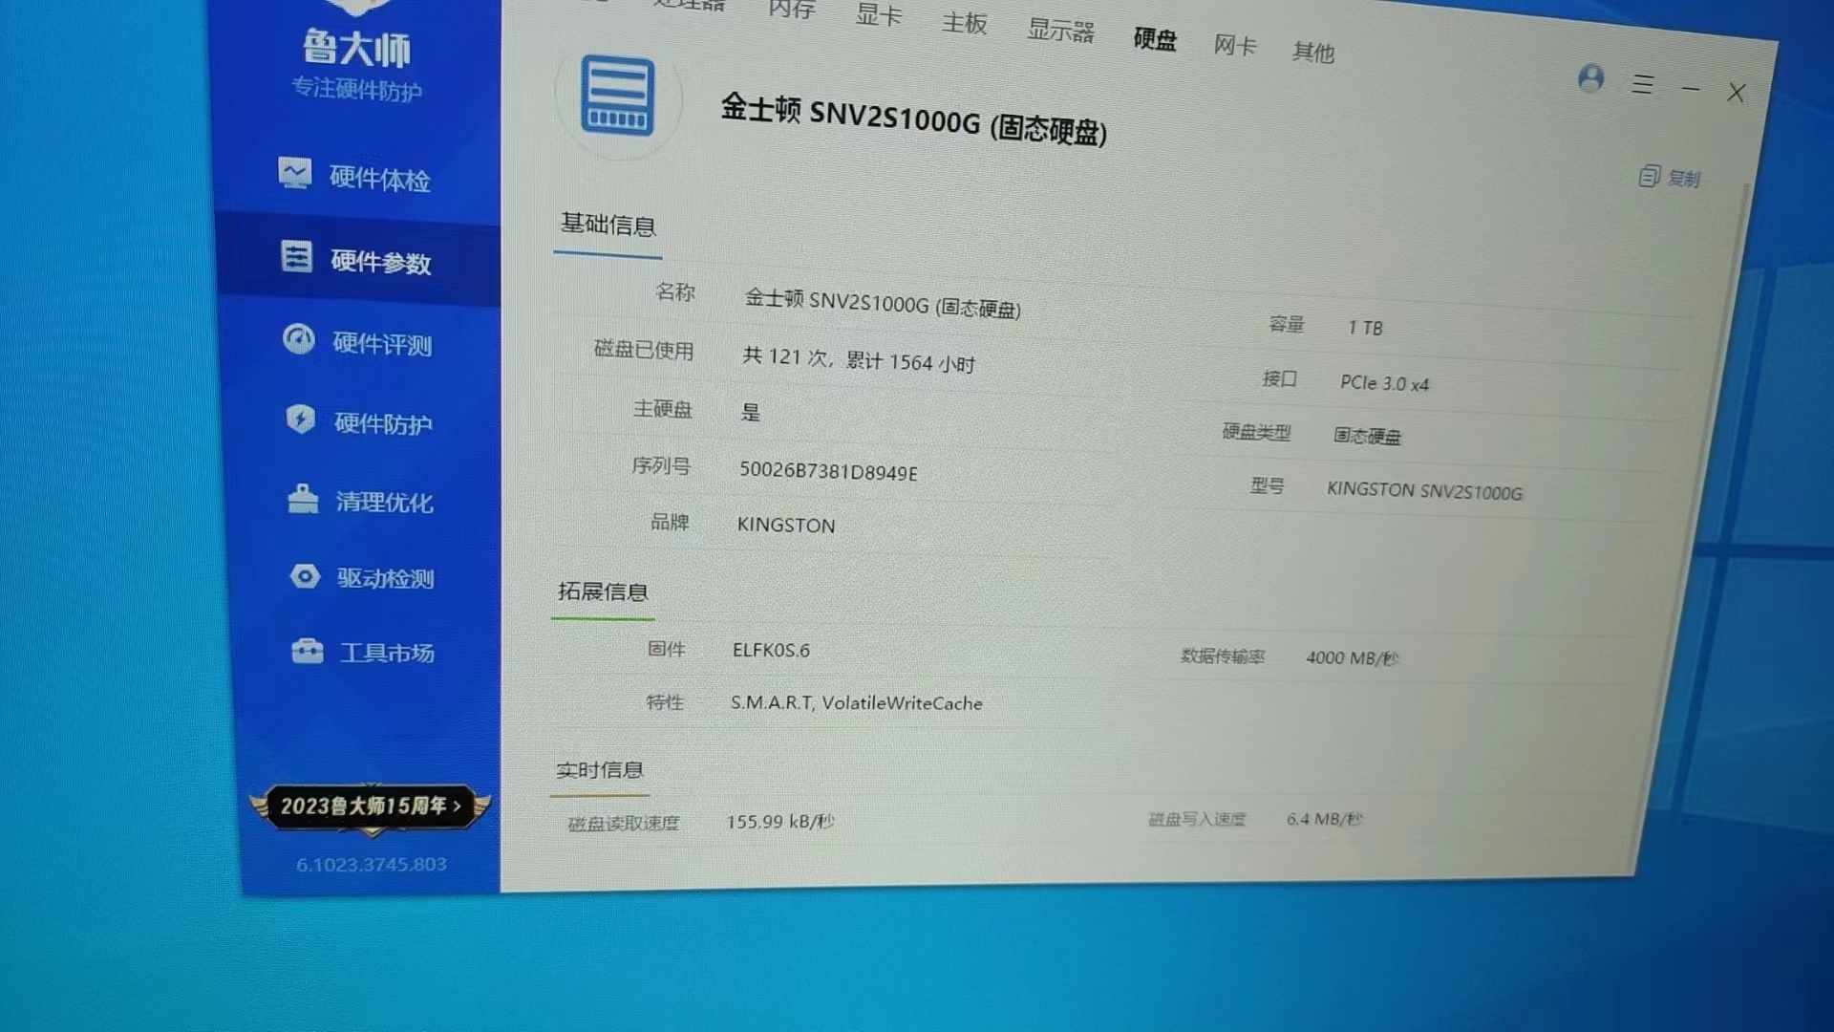Click the 硬件体检 monitor icon
The width and height of the screenshot is (1834, 1032).
pyautogui.click(x=295, y=174)
